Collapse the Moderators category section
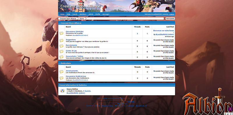 click(60, 63)
